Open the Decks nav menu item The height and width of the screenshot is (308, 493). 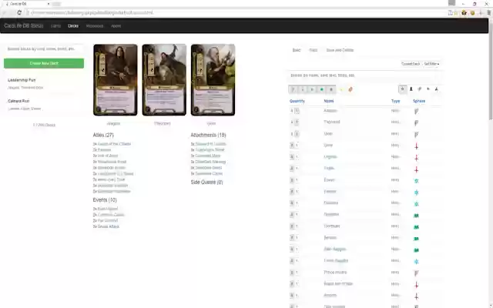click(x=73, y=26)
